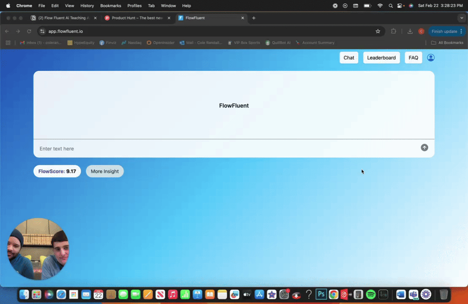Open the FAQ page

413,58
